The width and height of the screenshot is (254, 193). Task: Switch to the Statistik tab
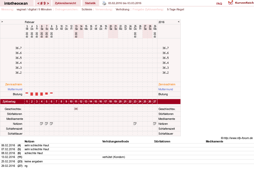pyautogui.click(x=90, y=3)
